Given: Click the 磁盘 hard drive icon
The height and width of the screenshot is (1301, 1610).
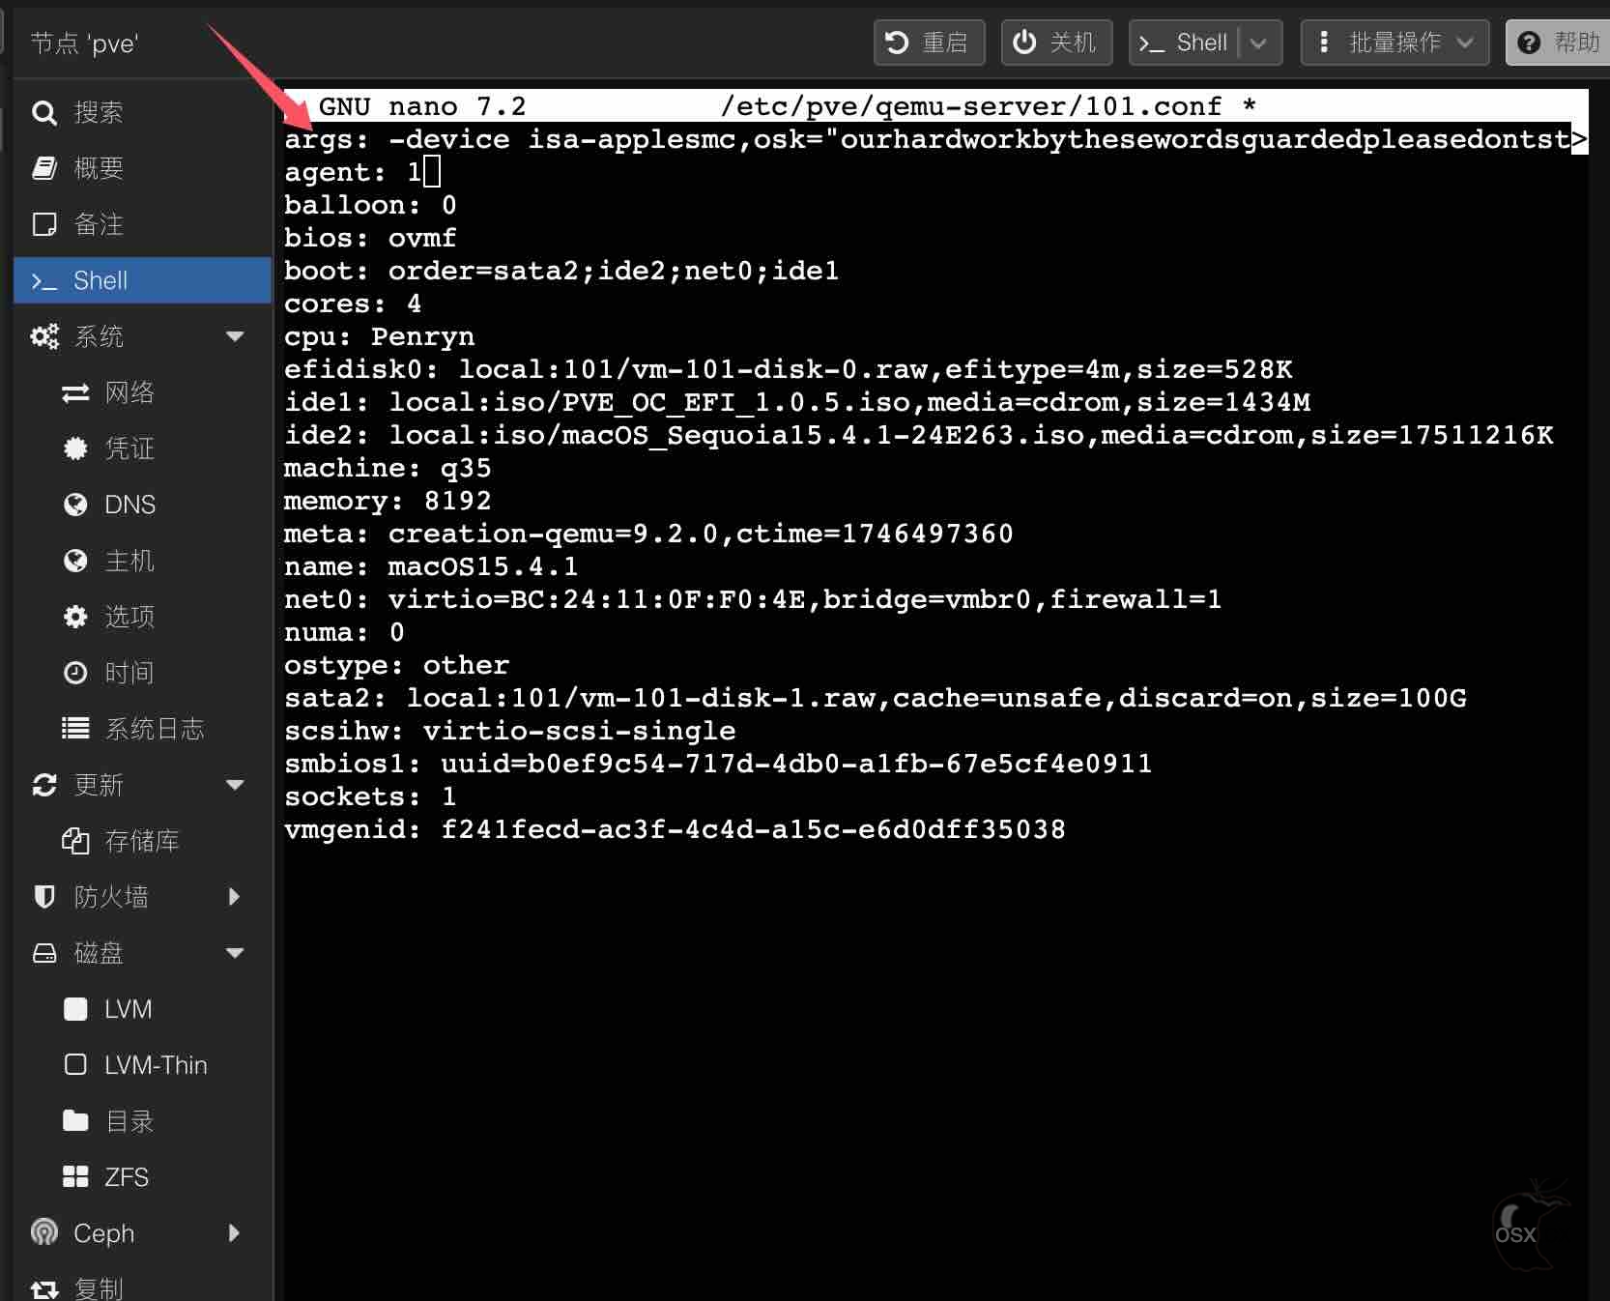Looking at the screenshot, I should pos(44,953).
